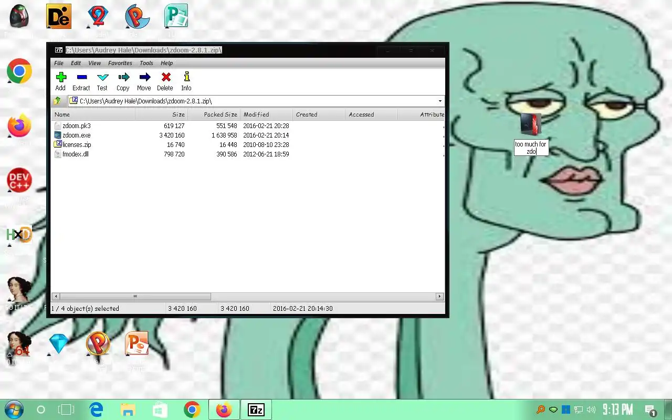The width and height of the screenshot is (672, 420).
Task: Select the Google Chrome desktop shortcut
Action: tap(19, 71)
